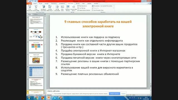Open the Show On monitor dropdown
This screenshot has width=178, height=100.
pyautogui.click(x=107, y=8)
